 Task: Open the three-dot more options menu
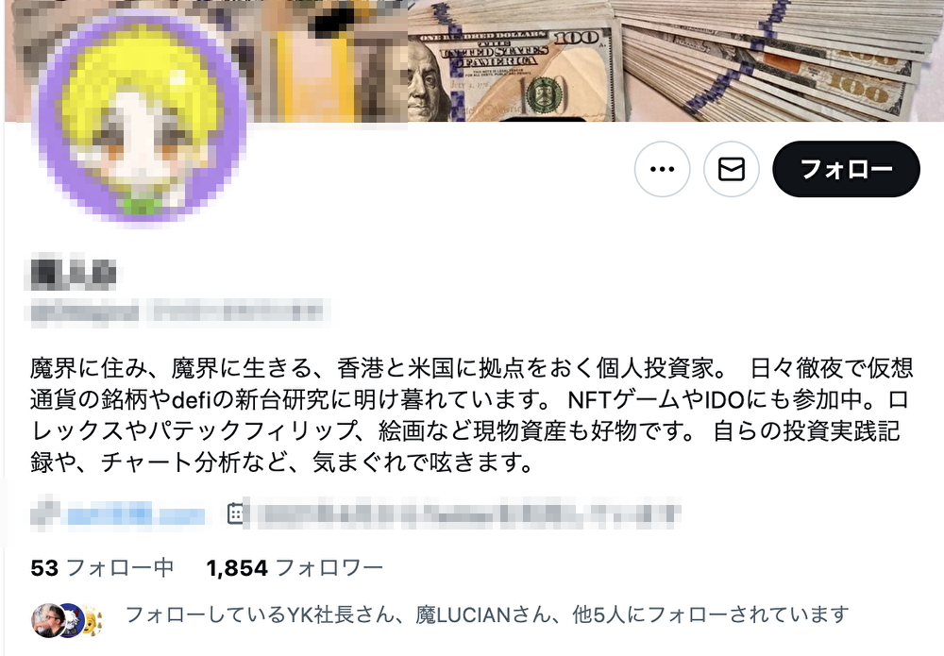pos(663,169)
